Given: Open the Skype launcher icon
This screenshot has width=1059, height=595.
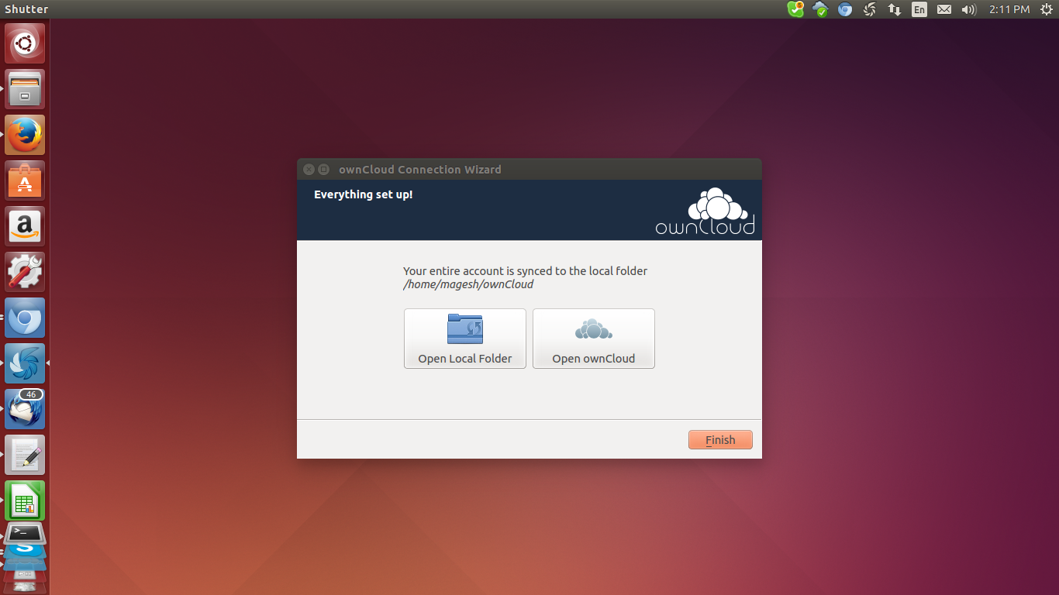Looking at the screenshot, I should 25,550.
